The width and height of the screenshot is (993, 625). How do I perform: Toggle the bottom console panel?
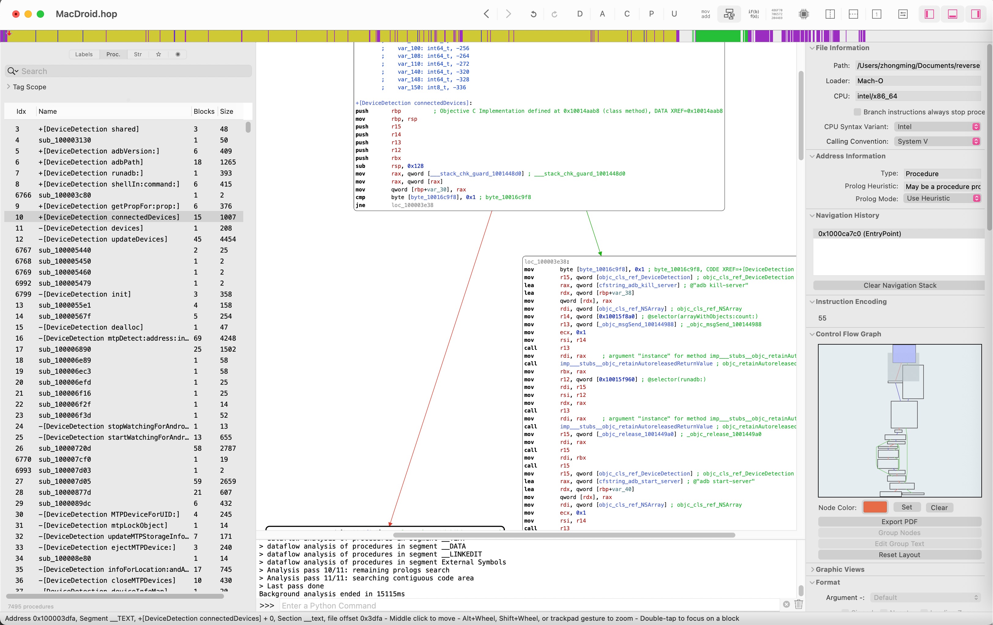[x=953, y=14]
